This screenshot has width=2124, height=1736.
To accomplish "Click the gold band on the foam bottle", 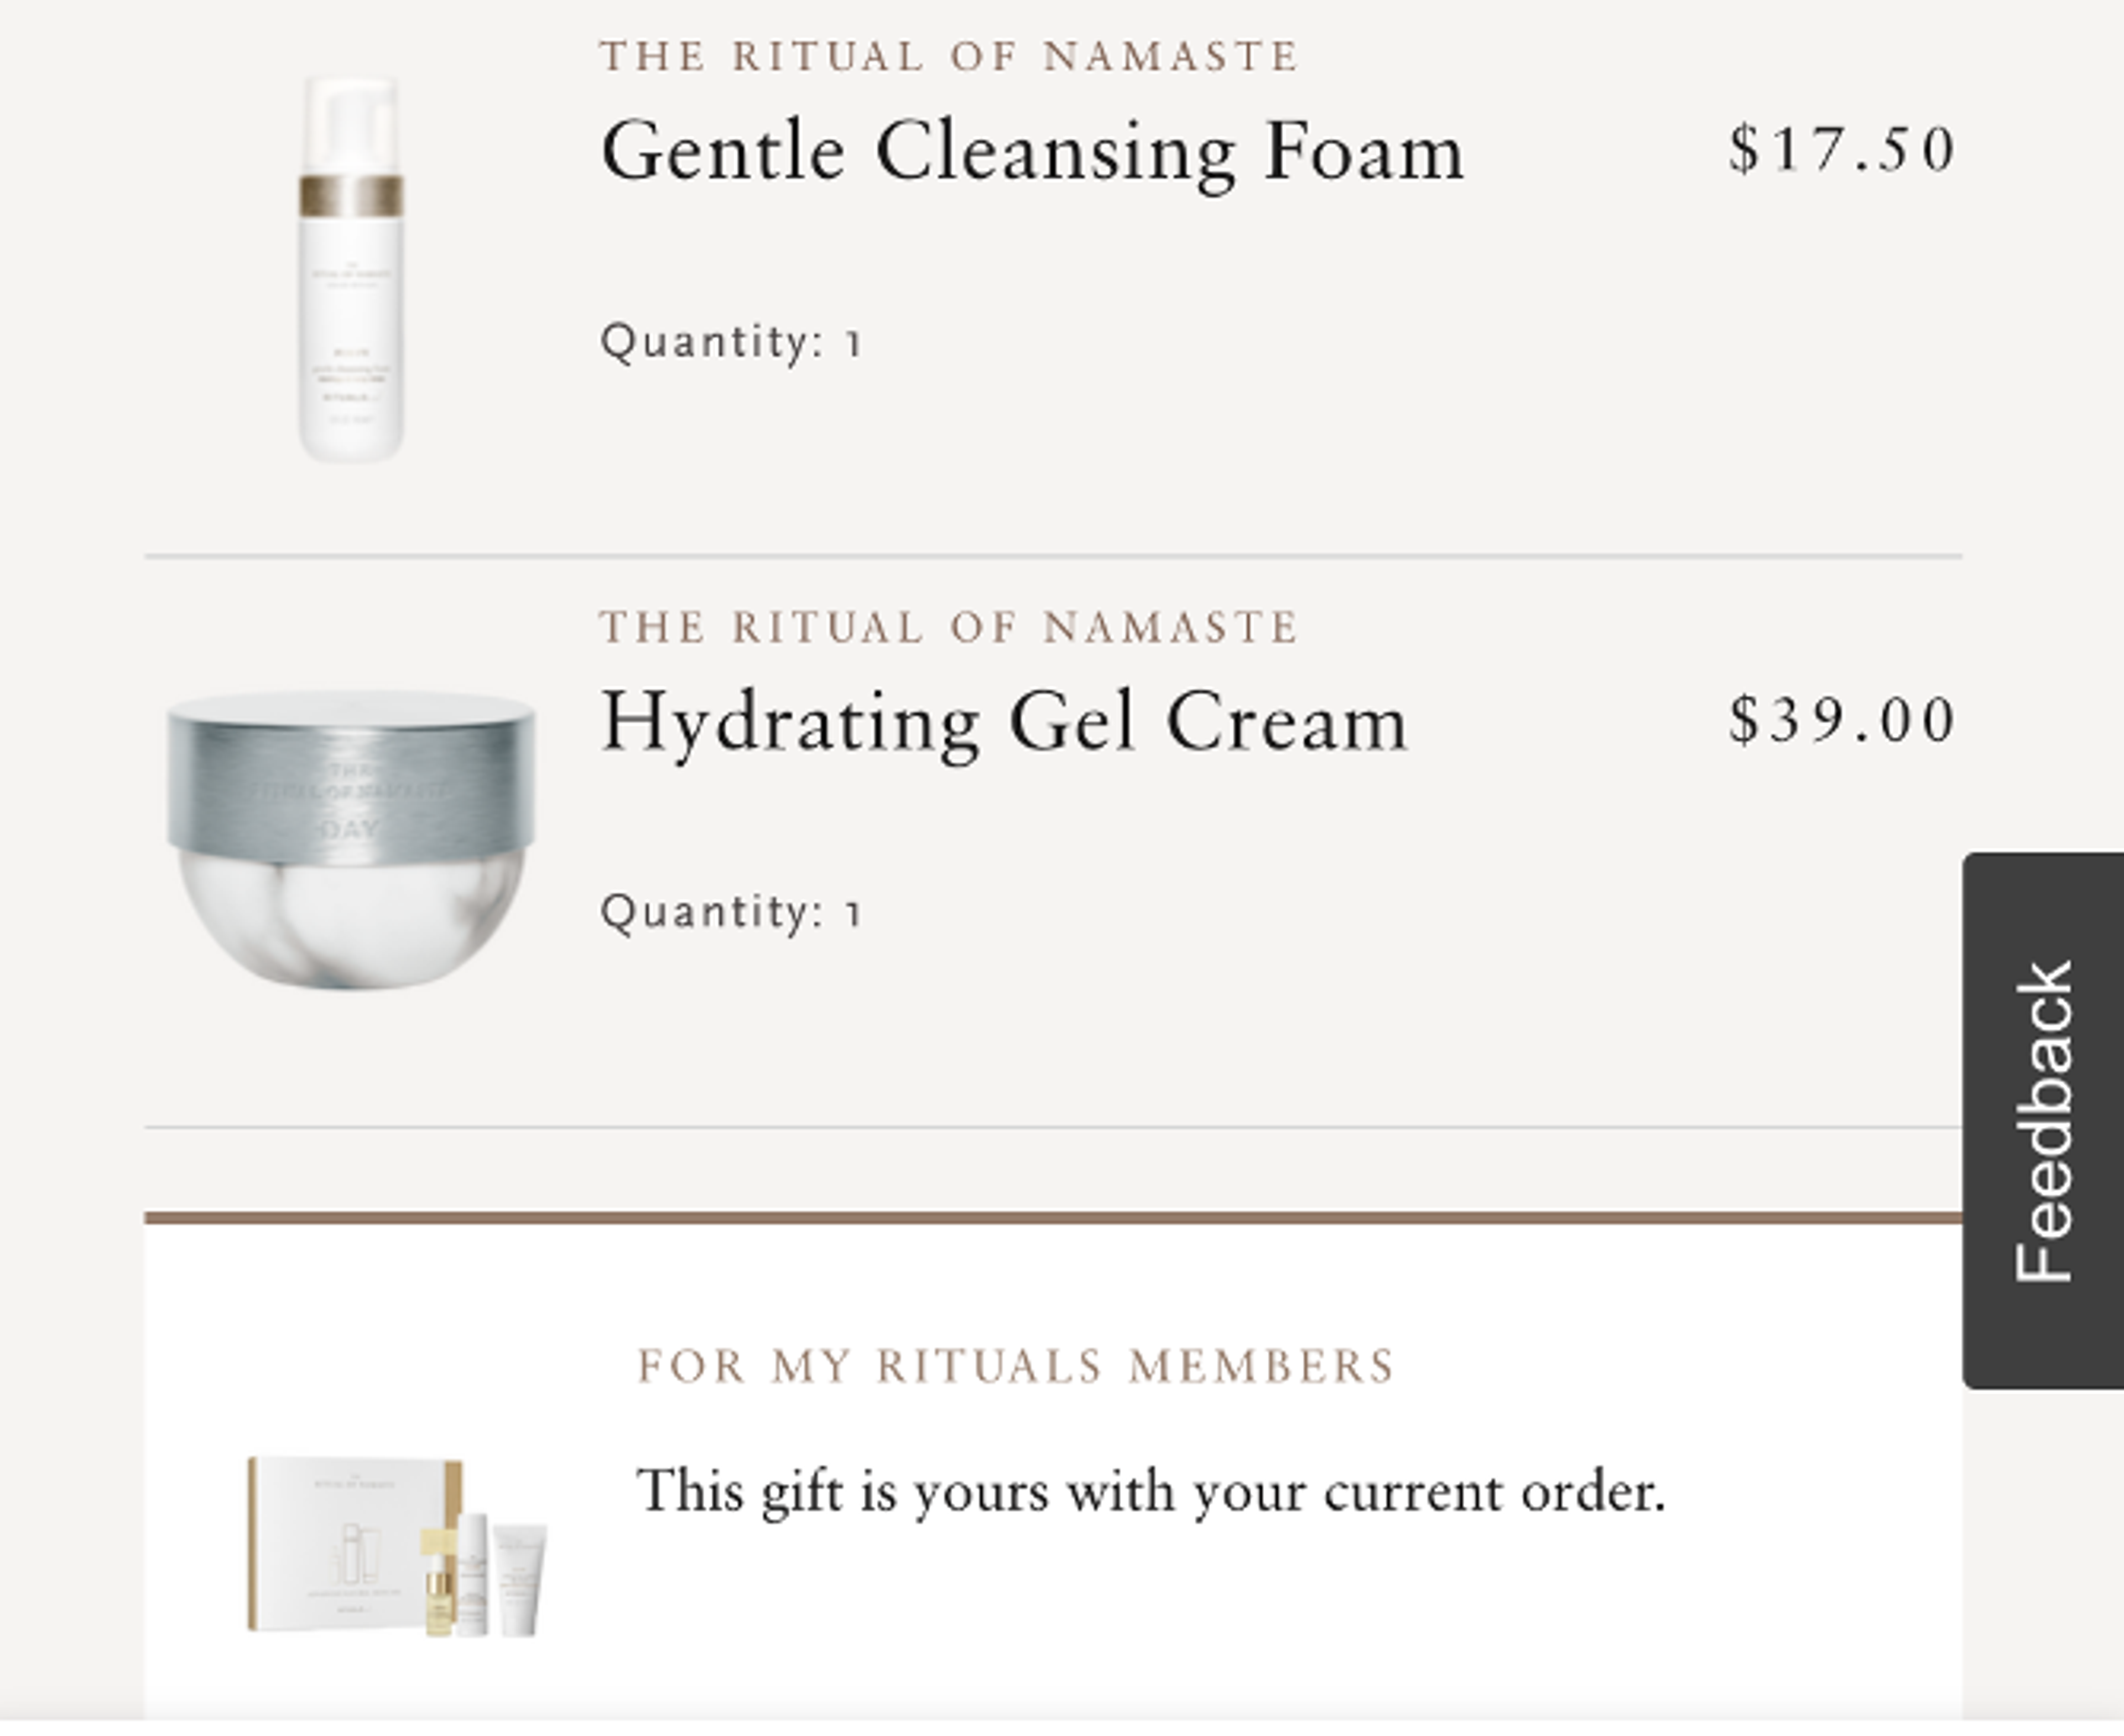I will (351, 195).
